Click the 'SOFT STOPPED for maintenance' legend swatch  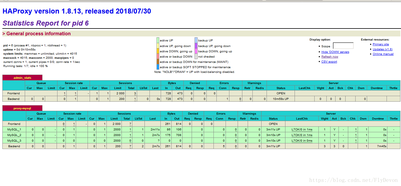coord(158,67)
